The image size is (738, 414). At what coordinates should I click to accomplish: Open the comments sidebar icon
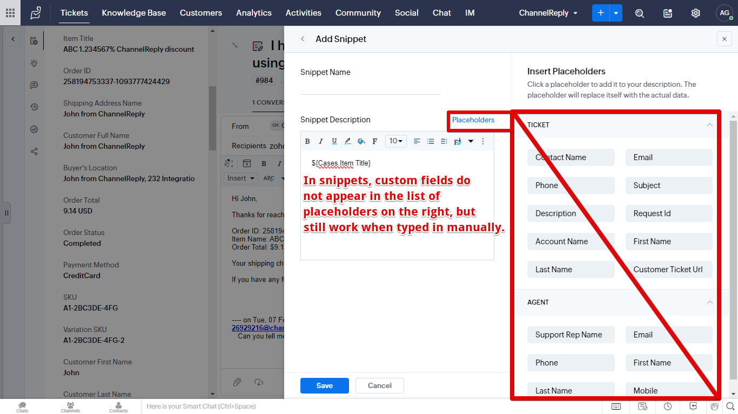click(34, 85)
